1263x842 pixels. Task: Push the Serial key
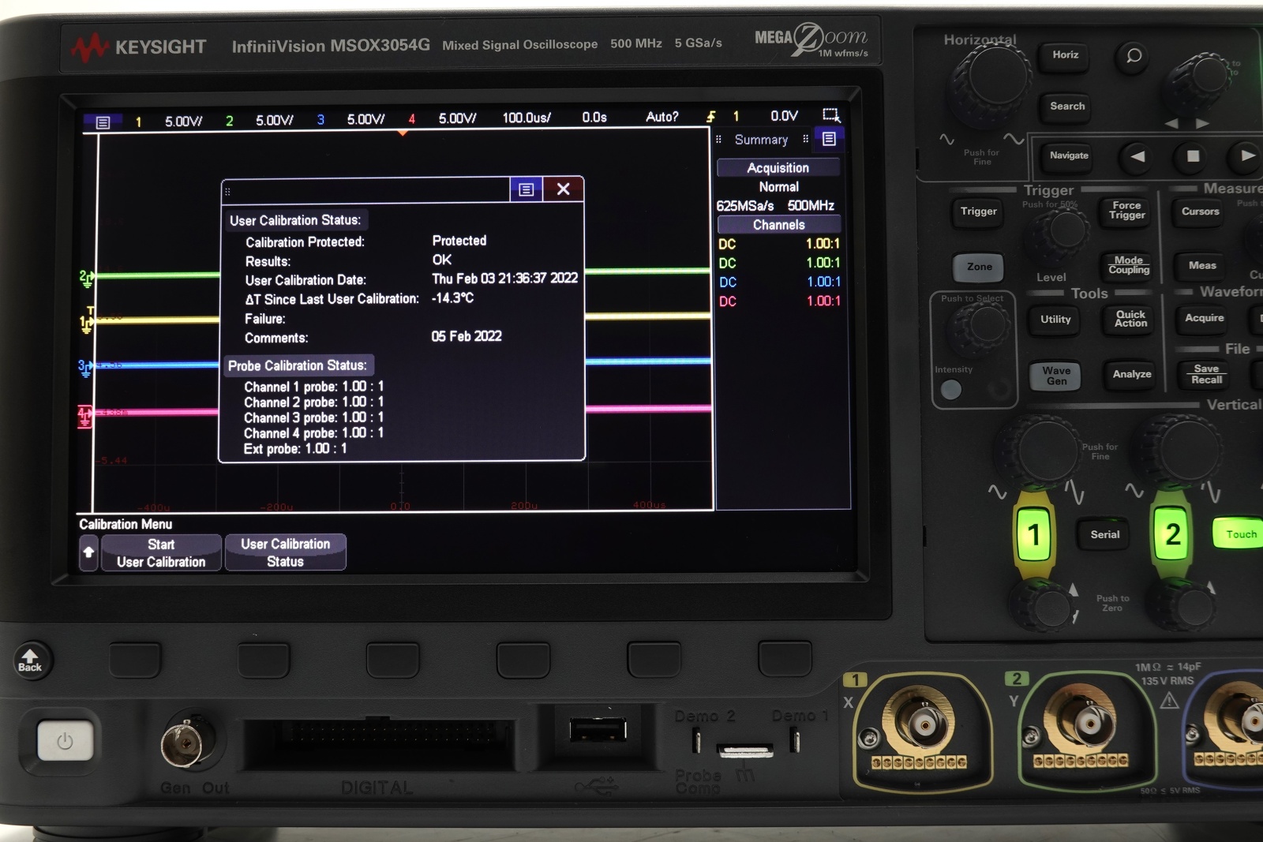pyautogui.click(x=1105, y=535)
